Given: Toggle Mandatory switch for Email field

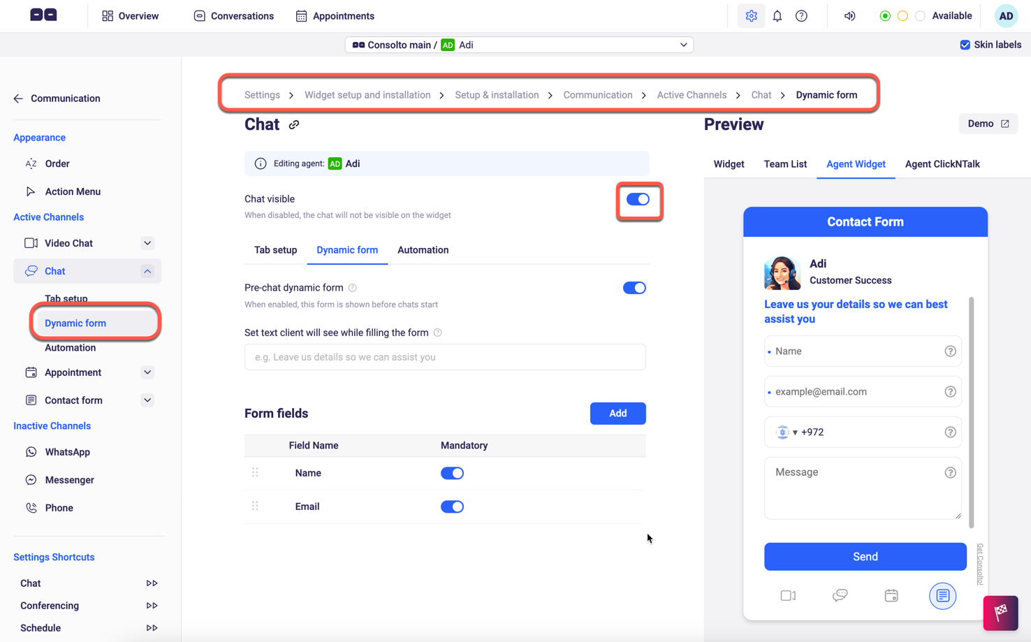Looking at the screenshot, I should 452,506.
